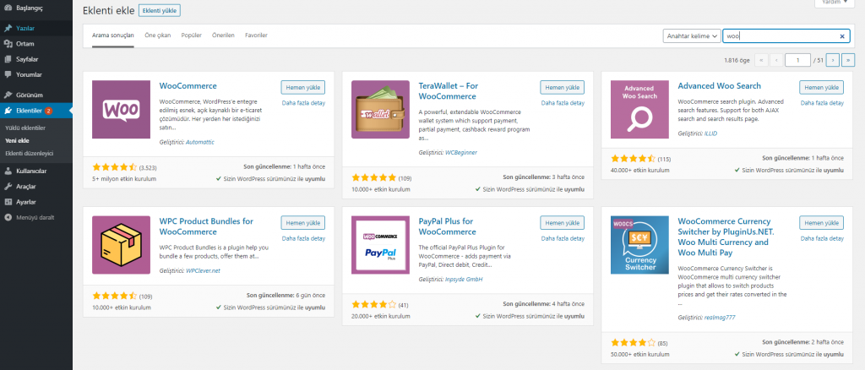865x370 pixels.
Task: Click the WooCommerce star rating
Action: [114, 166]
